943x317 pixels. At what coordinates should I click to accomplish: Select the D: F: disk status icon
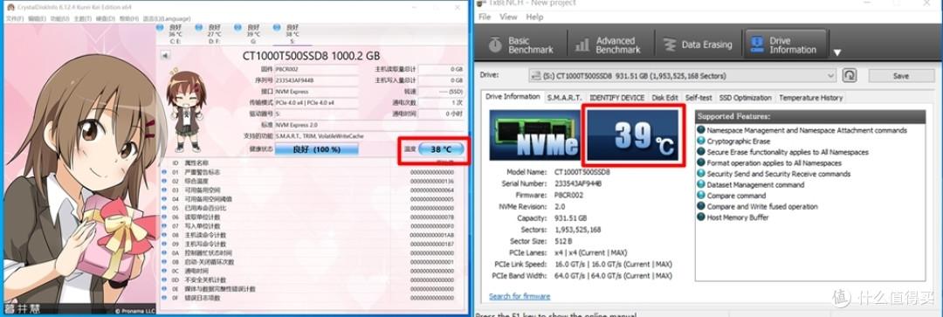click(198, 28)
